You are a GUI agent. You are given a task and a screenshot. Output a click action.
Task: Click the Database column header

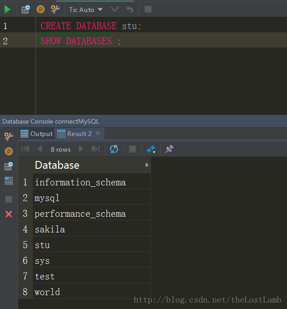click(x=57, y=165)
